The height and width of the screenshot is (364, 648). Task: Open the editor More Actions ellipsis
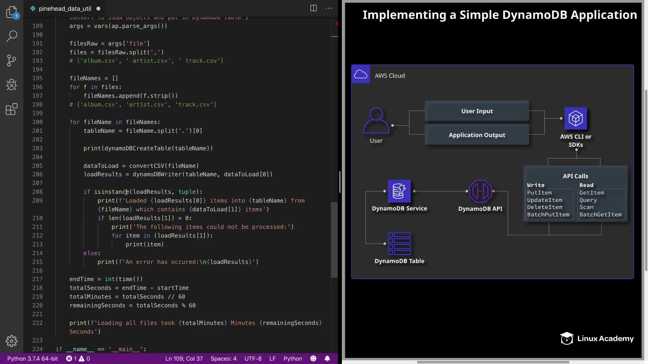[x=329, y=8]
